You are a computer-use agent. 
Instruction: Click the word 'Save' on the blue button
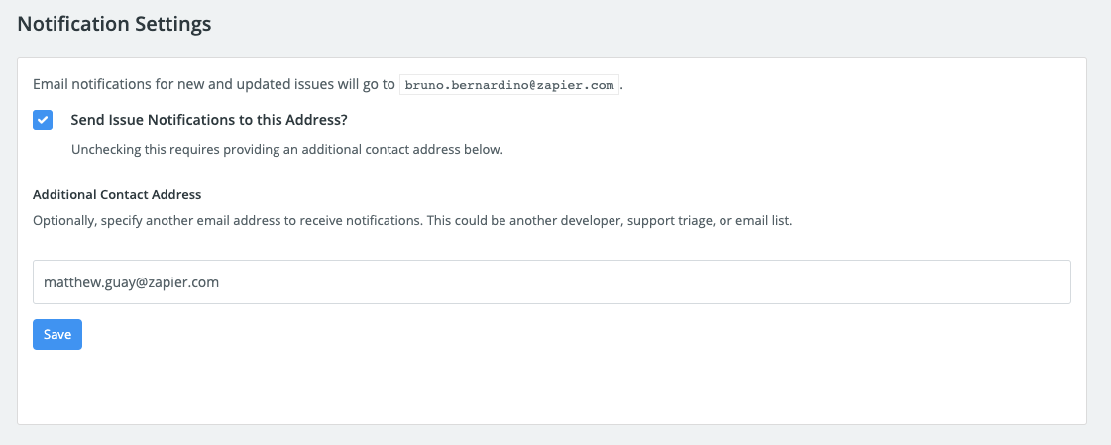pyautogui.click(x=57, y=334)
